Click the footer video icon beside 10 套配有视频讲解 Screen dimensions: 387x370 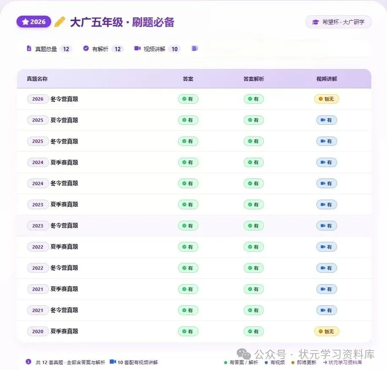113,362
